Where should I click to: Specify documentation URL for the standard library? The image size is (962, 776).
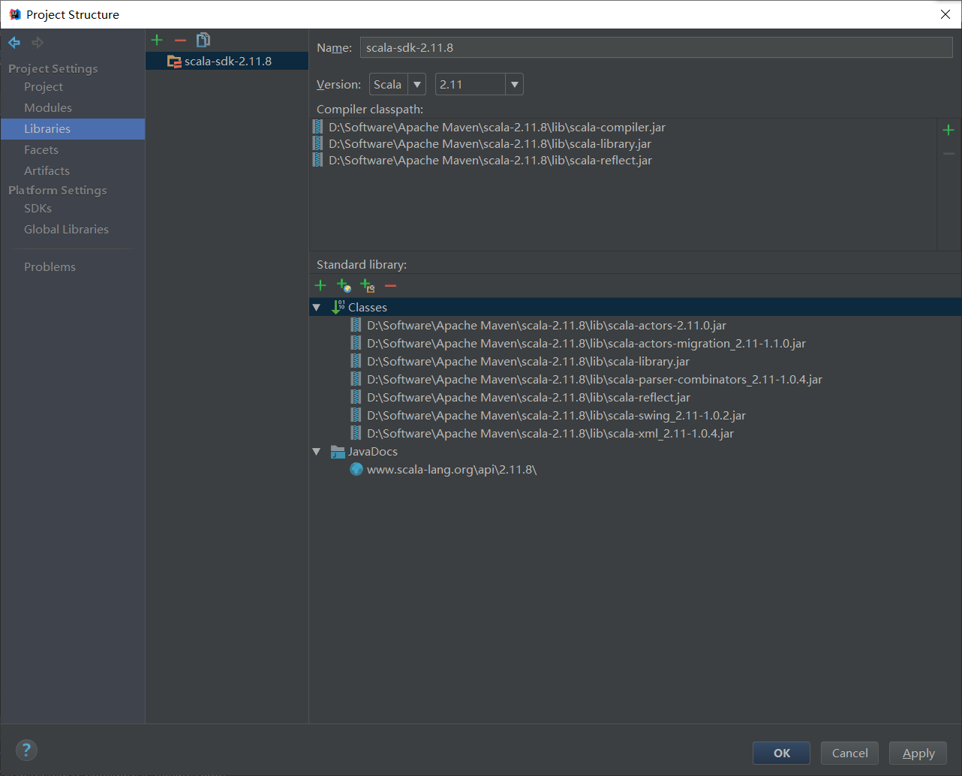point(344,285)
